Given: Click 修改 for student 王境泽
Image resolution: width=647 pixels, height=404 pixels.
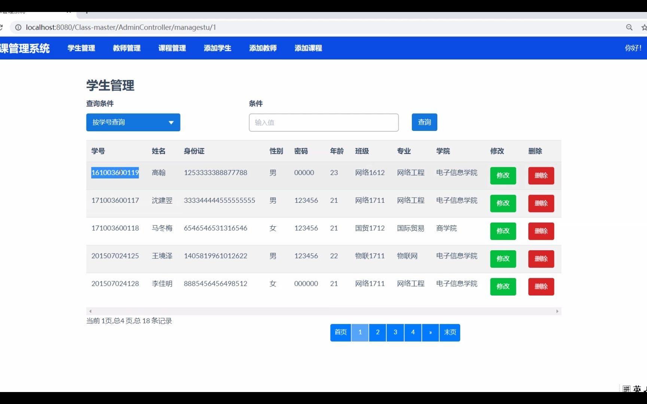Looking at the screenshot, I should [x=503, y=259].
